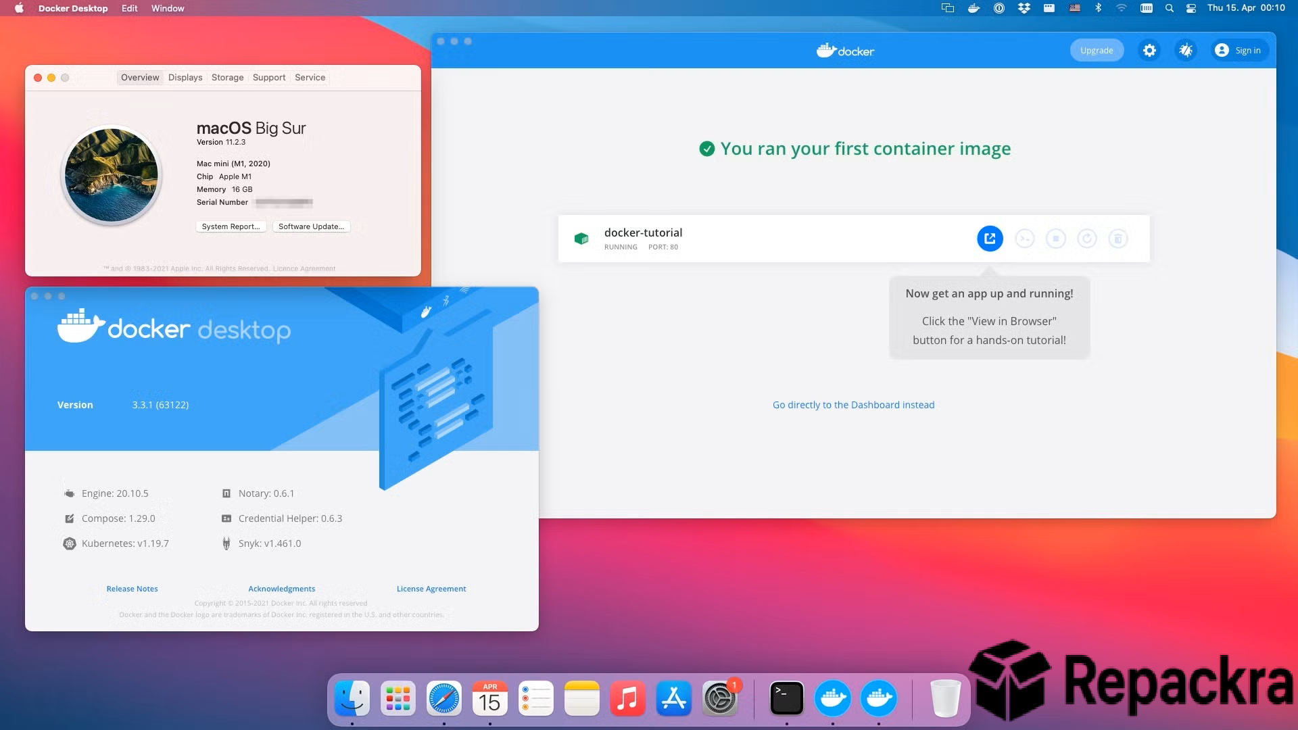Click the System Report... button

pos(231,226)
